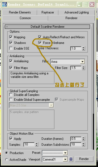Screen dimensions: 98x167
Task: Click the Render button
Action: click(84, 159)
